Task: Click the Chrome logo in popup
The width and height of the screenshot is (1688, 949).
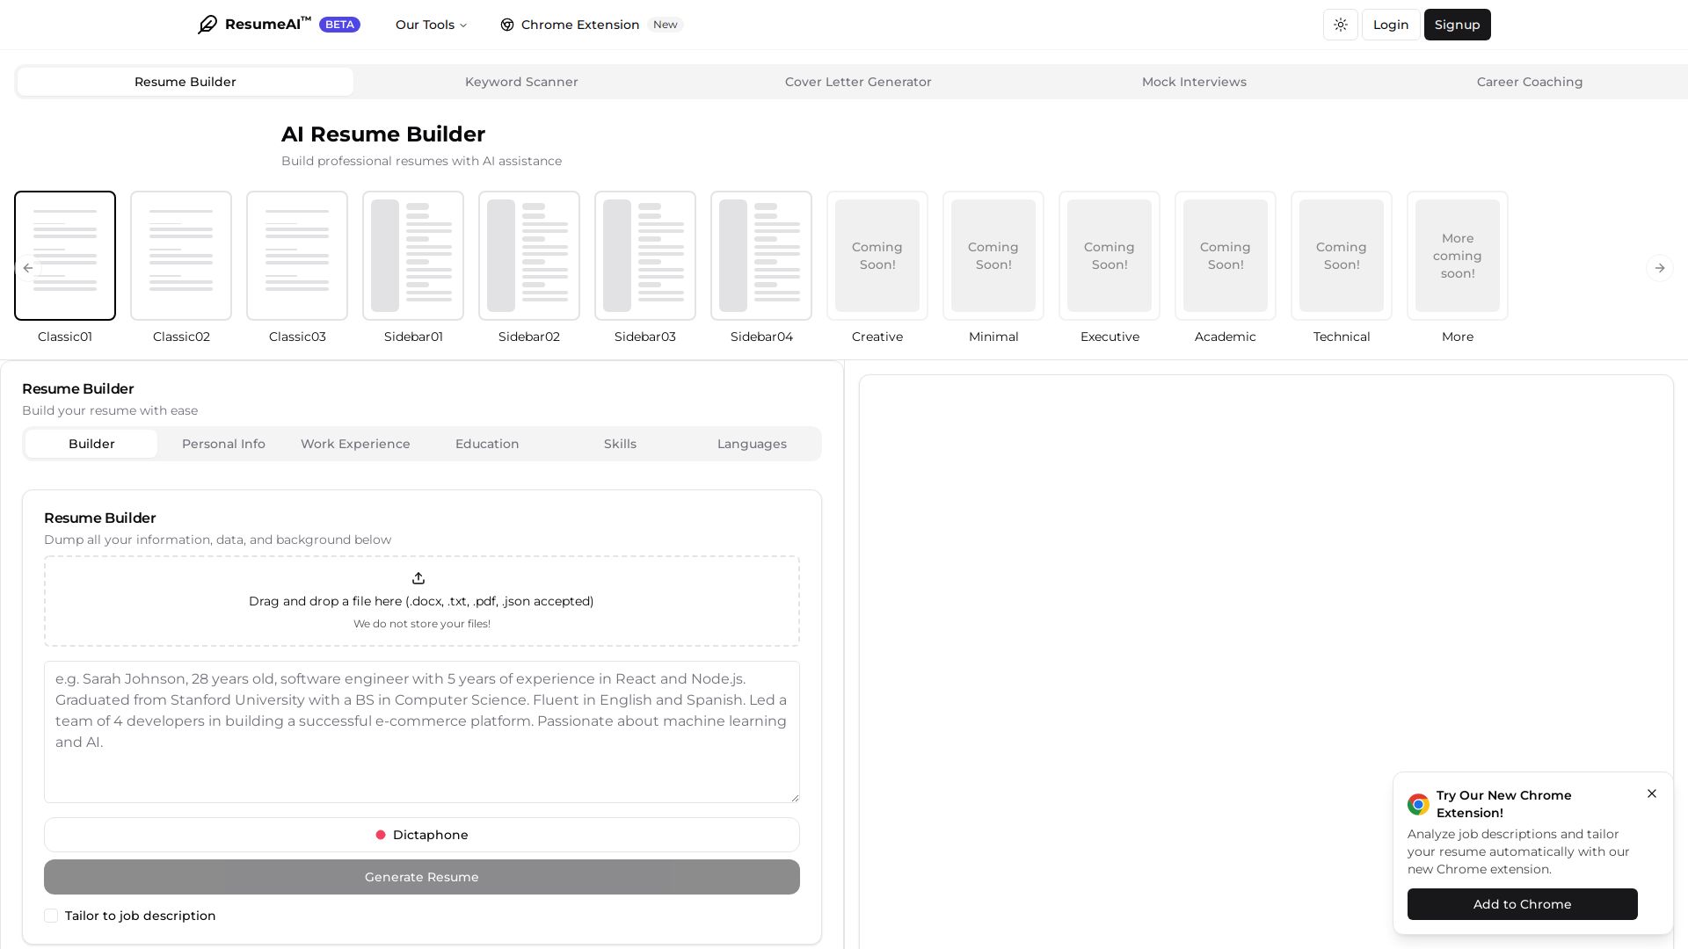Action: 1418,804
